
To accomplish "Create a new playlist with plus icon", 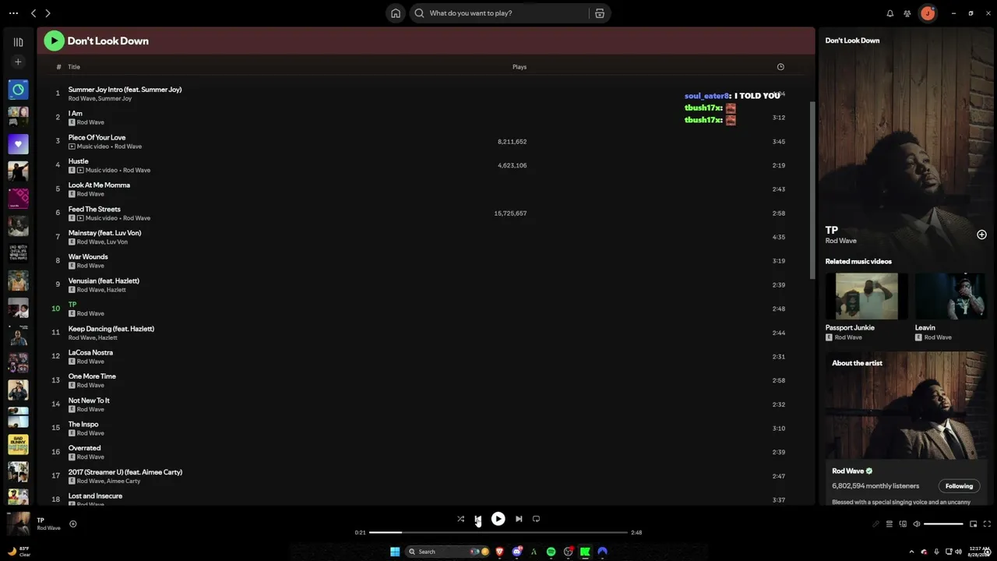I will point(18,62).
